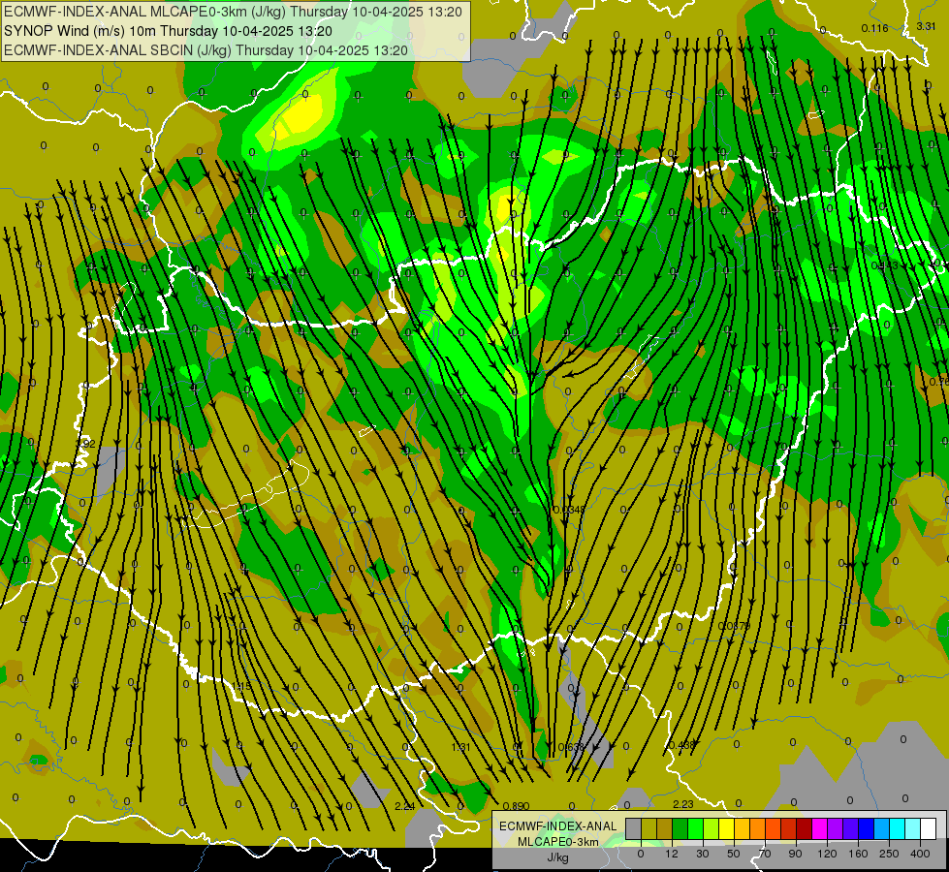Click the SBCIN title line in header
The width and height of the screenshot is (949, 872).
tap(206, 50)
